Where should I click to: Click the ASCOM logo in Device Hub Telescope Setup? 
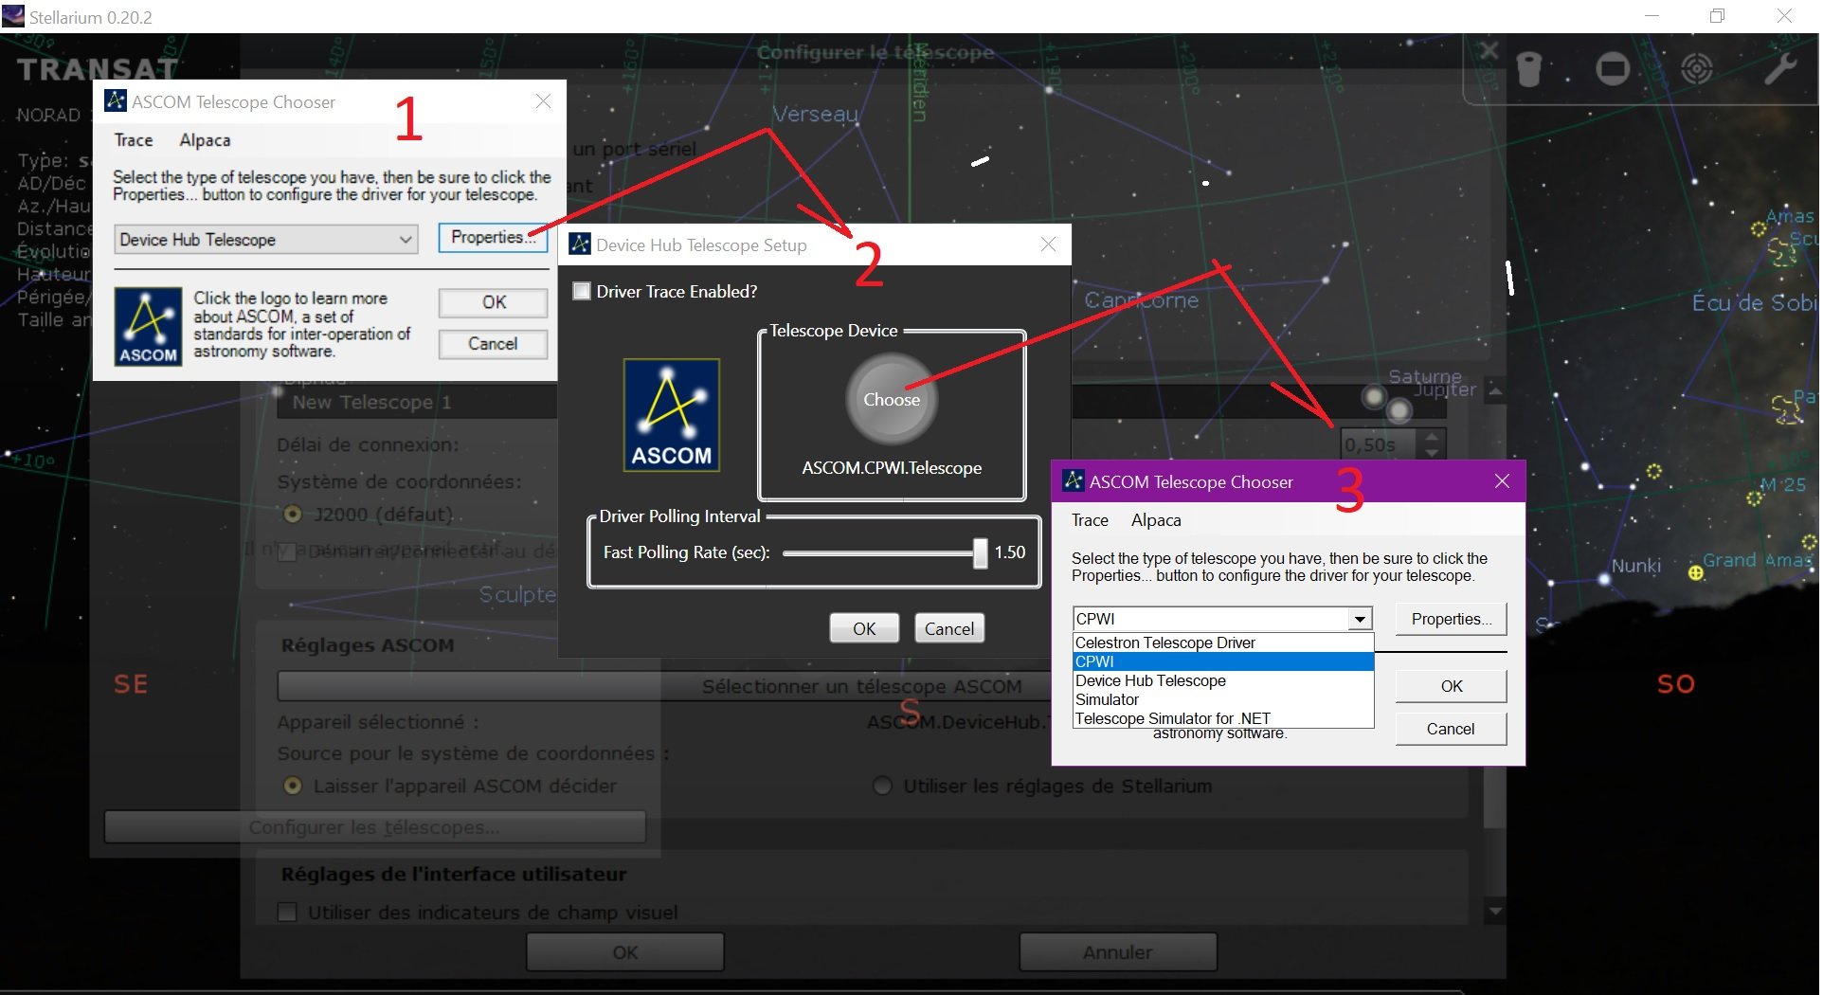pyautogui.click(x=672, y=415)
